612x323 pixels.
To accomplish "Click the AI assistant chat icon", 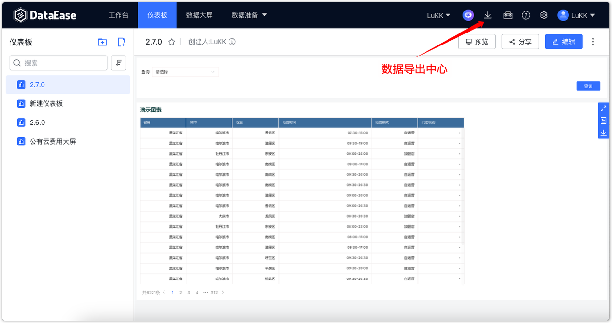I will (x=468, y=15).
